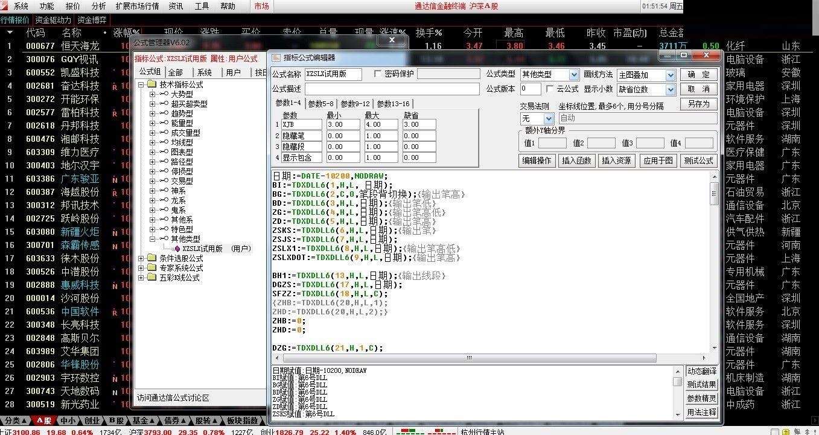Open the 系统 menu in the top menu bar
The image size is (819, 435).
click(x=21, y=6)
